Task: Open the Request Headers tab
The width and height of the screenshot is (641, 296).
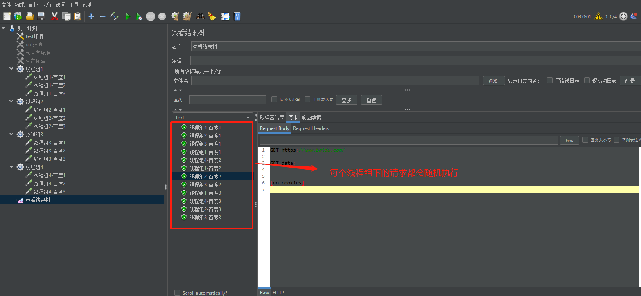Action: [x=311, y=128]
